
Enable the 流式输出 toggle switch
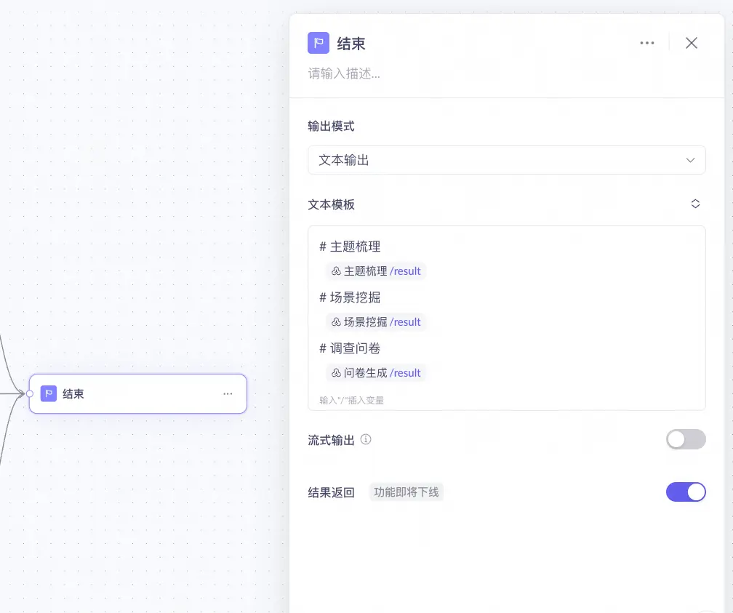(x=686, y=439)
